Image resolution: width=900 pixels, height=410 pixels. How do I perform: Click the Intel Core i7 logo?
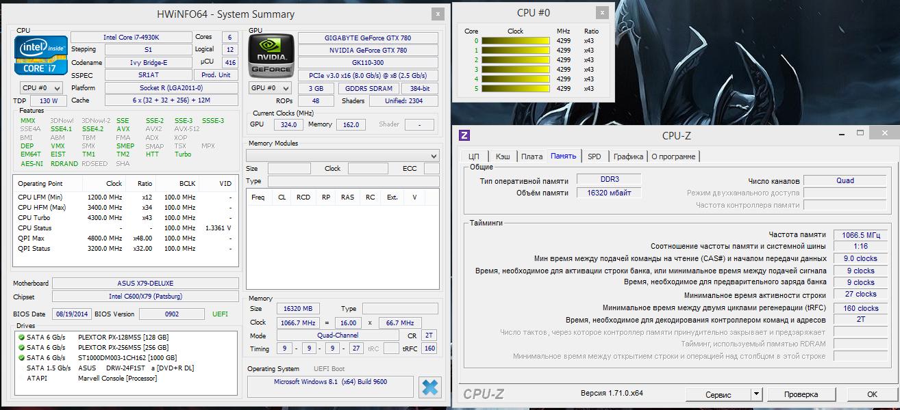(x=41, y=55)
